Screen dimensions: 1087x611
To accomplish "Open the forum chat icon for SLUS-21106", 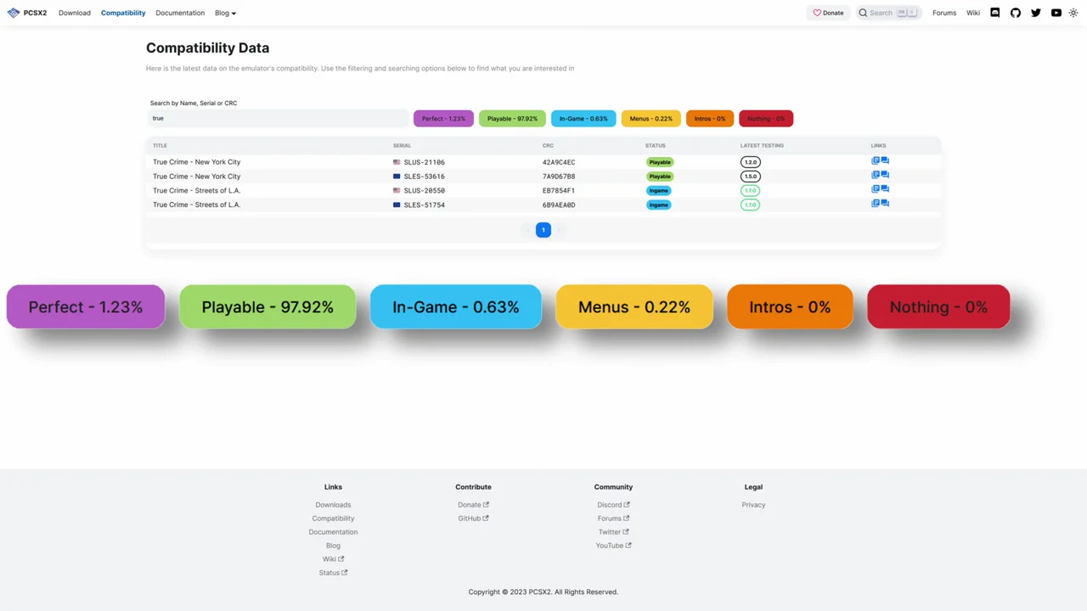I will coord(885,160).
